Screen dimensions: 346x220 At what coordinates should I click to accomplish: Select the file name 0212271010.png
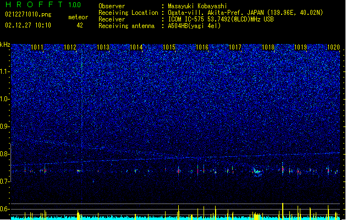tap(28, 14)
